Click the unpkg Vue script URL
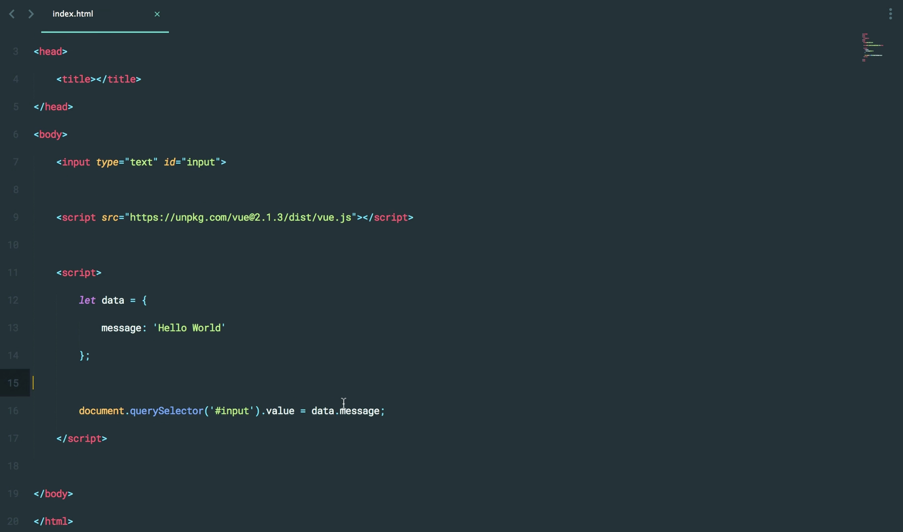903x532 pixels. tap(240, 218)
